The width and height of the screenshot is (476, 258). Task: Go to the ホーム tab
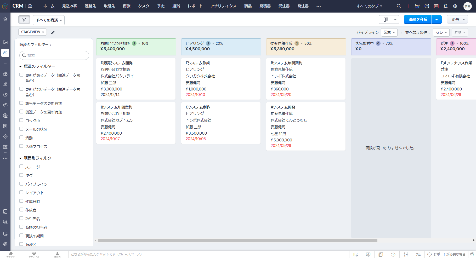[x=49, y=6]
